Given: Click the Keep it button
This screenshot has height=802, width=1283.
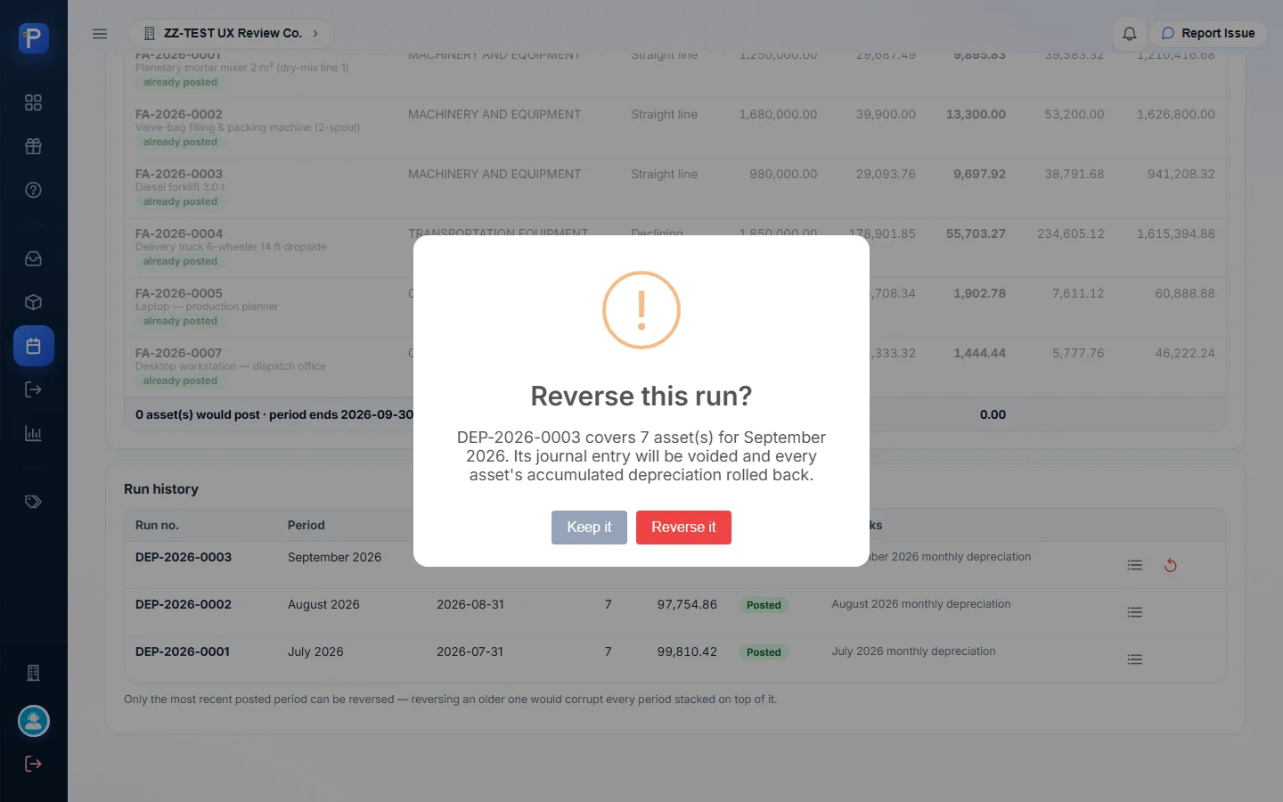Looking at the screenshot, I should pos(589,528).
